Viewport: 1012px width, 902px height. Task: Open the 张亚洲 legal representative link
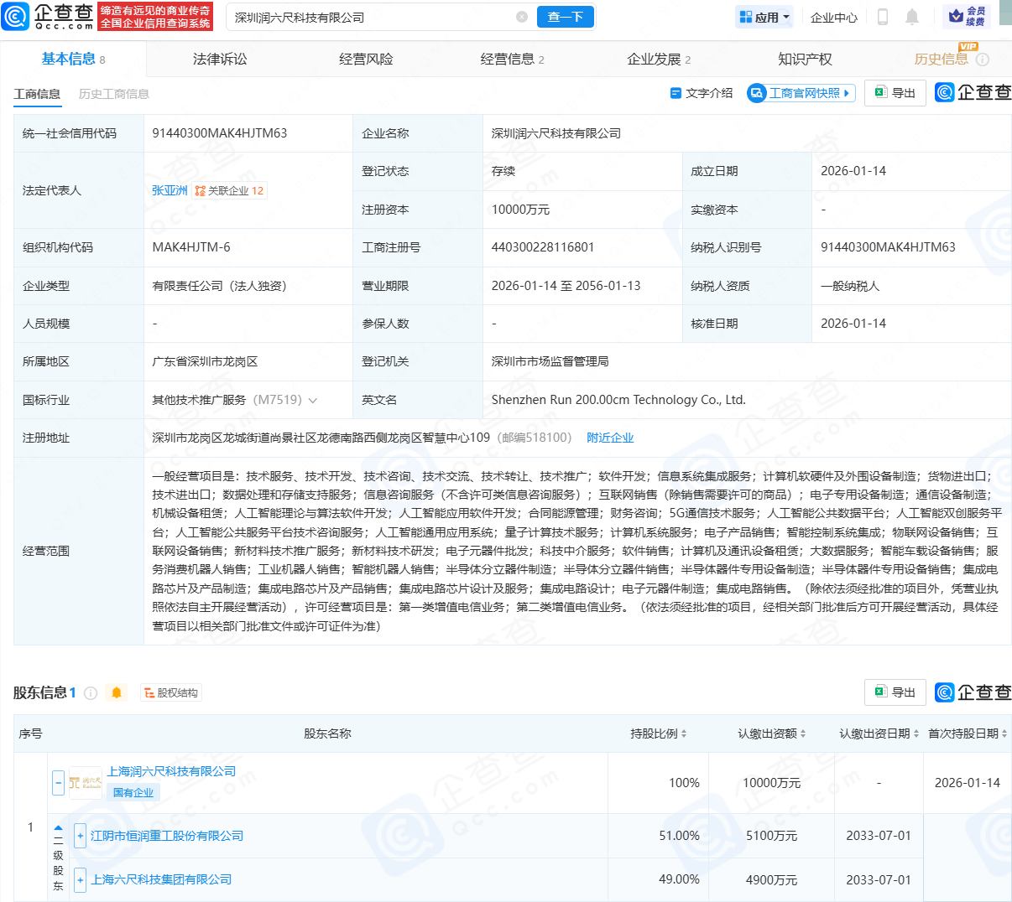(x=170, y=190)
